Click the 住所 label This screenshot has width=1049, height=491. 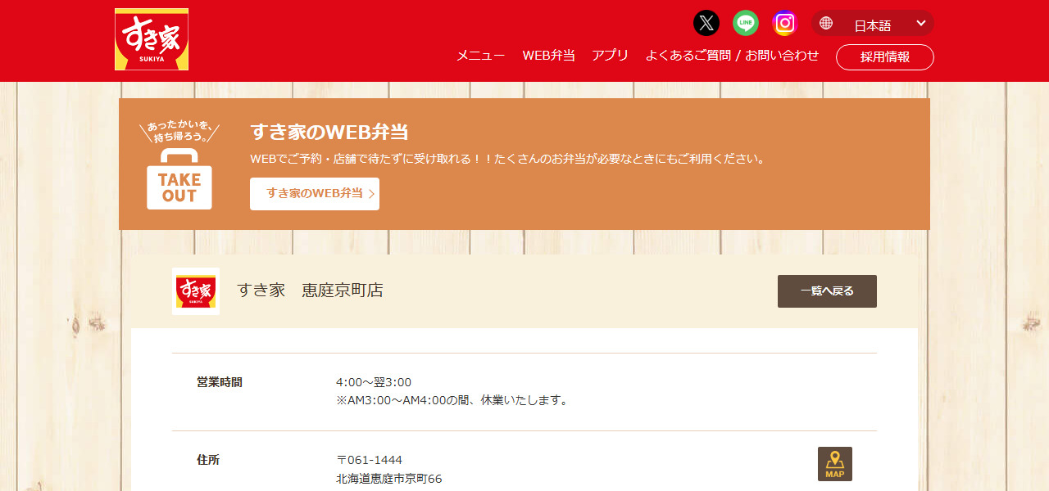[x=208, y=460]
